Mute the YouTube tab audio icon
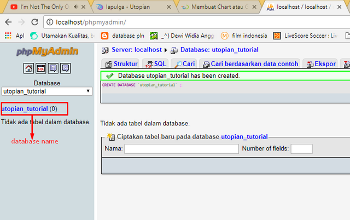The height and width of the screenshot is (220, 350). coord(76,7)
